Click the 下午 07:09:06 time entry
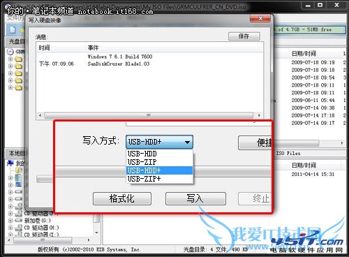349x257 pixels. pyautogui.click(x=57, y=64)
